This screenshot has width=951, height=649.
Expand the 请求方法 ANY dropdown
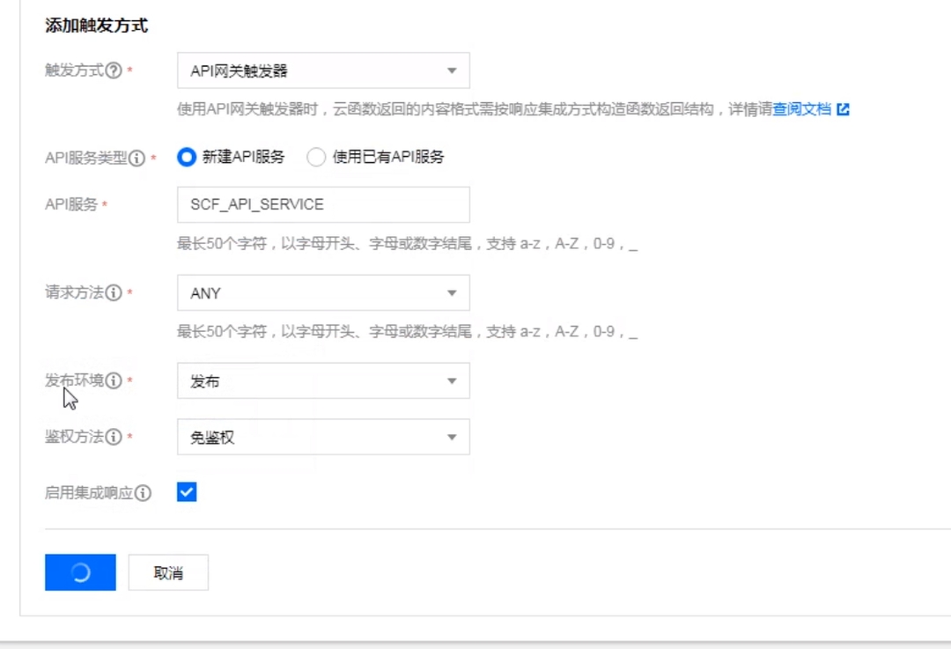[323, 292]
